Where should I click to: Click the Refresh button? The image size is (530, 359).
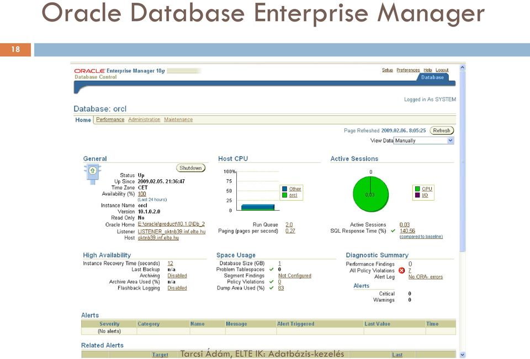pyautogui.click(x=442, y=131)
